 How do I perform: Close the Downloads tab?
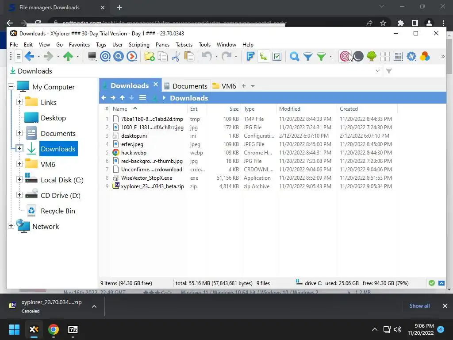point(156,85)
